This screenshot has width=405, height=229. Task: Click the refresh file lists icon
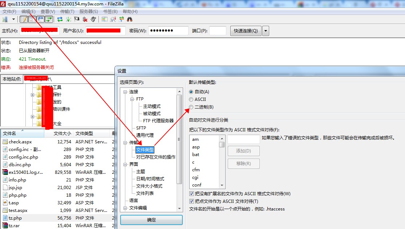[60, 19]
